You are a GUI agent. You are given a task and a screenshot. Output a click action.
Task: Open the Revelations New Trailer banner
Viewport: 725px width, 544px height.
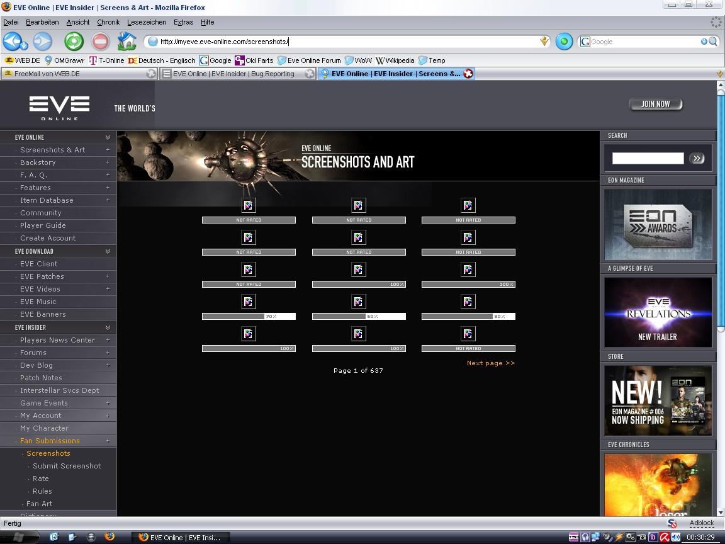point(658,312)
